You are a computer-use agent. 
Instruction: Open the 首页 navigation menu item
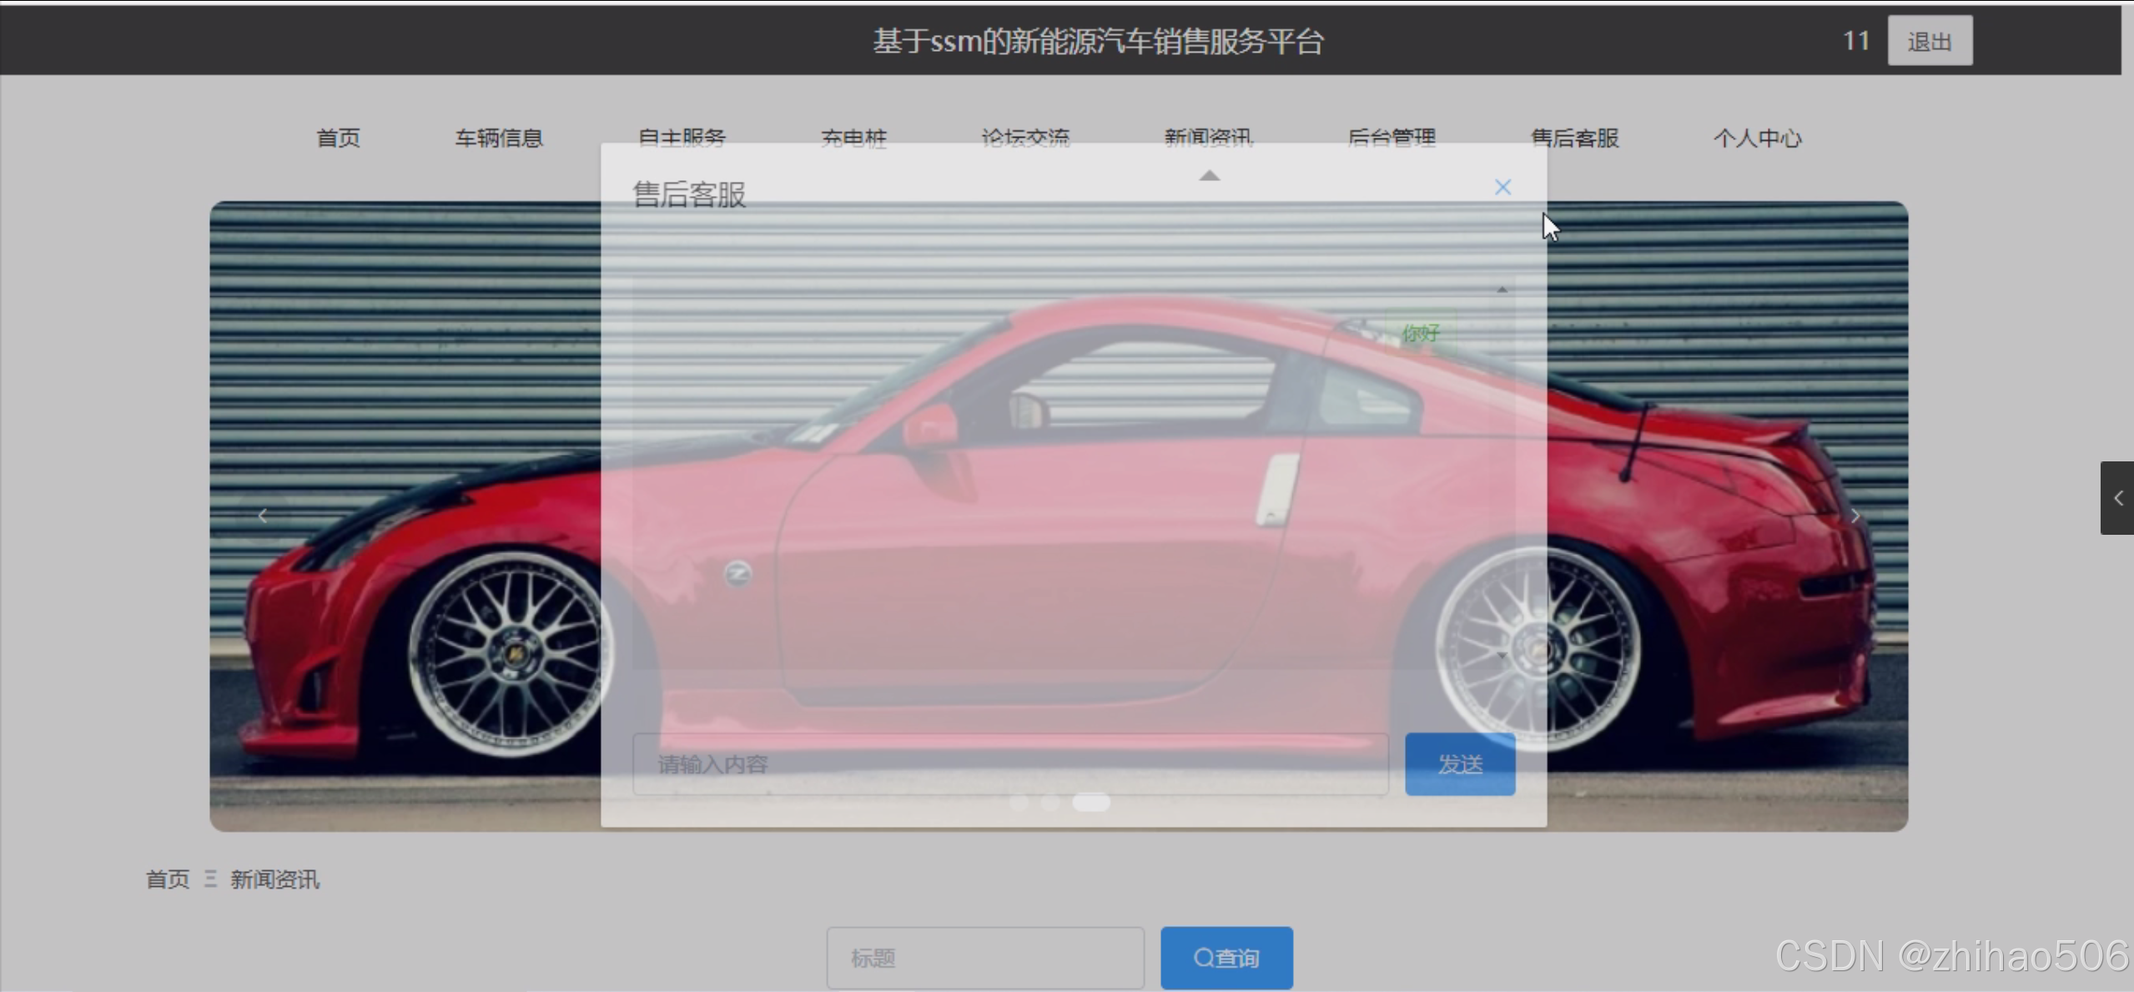(338, 138)
